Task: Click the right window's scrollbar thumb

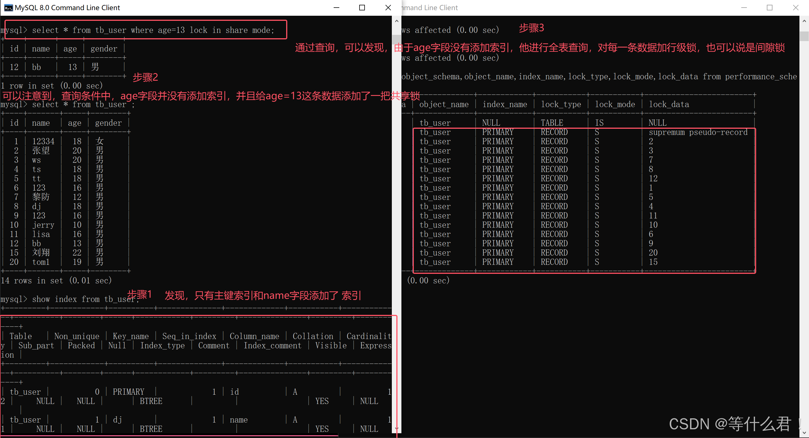Action: (x=804, y=36)
